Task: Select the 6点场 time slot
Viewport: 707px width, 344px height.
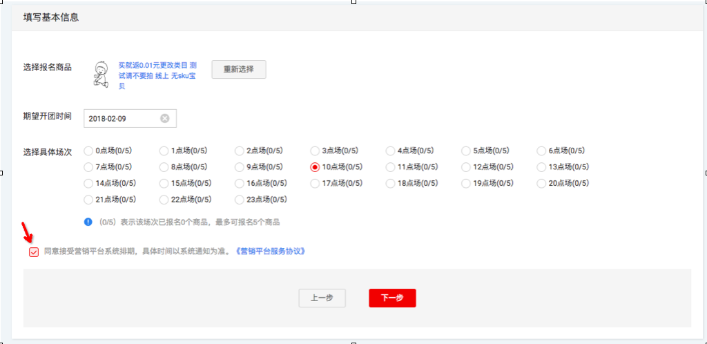Action: coord(542,151)
